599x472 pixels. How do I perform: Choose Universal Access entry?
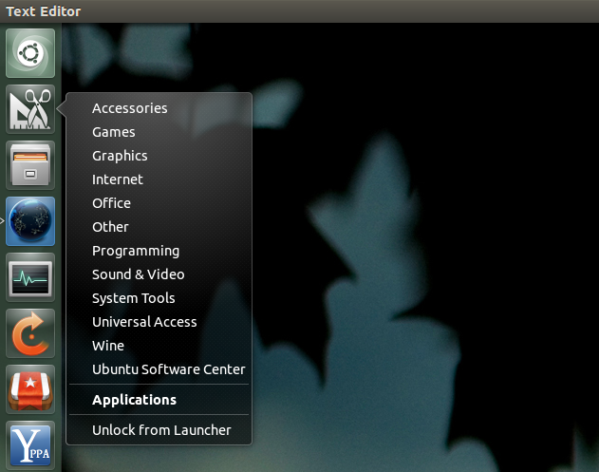click(159, 322)
